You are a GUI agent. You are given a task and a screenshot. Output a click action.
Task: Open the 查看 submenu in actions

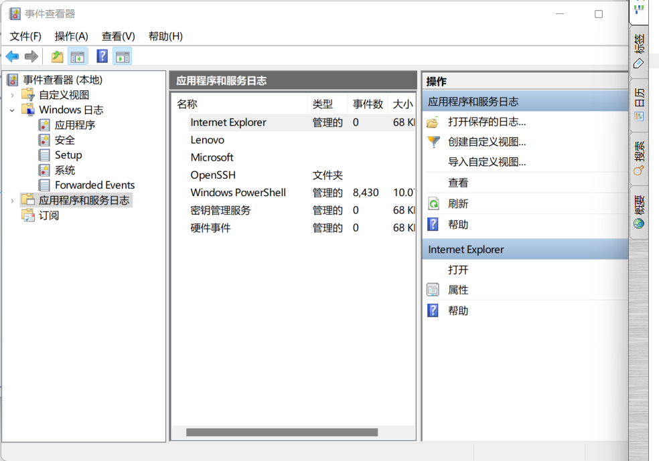tap(458, 183)
